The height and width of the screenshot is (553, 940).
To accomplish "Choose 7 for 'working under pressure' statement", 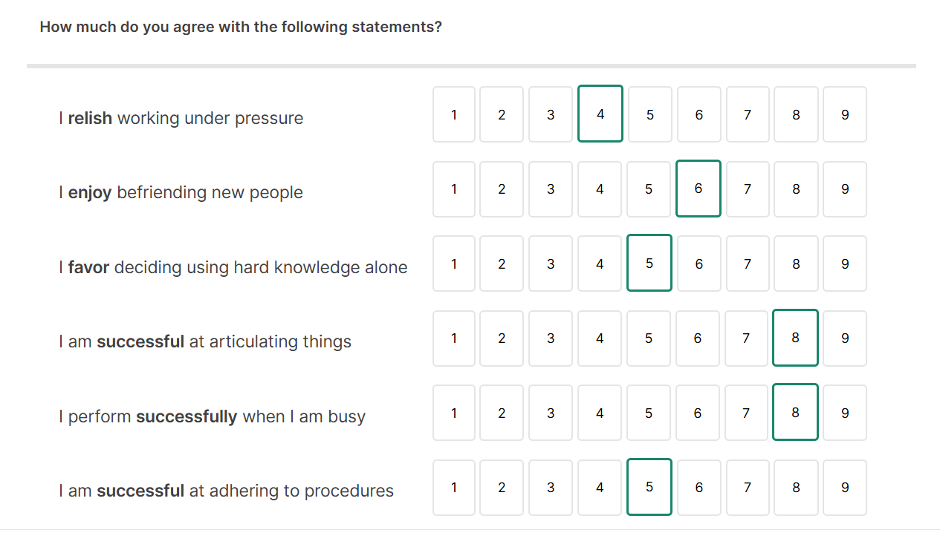I will click(747, 114).
